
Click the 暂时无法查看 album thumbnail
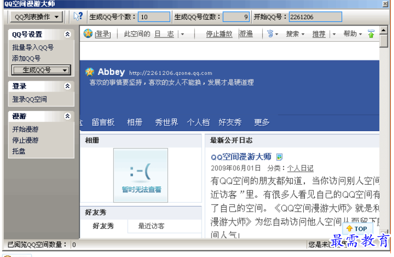coord(141,175)
